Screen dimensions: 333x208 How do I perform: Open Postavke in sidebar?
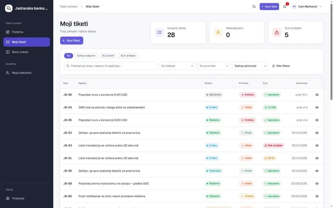pos(26,198)
